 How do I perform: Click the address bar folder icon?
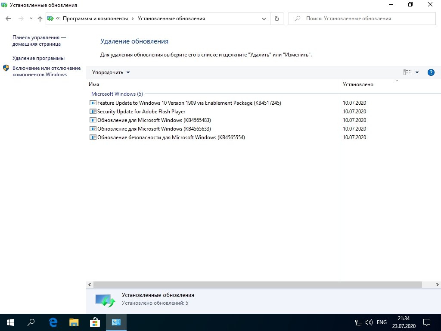[x=50, y=19]
